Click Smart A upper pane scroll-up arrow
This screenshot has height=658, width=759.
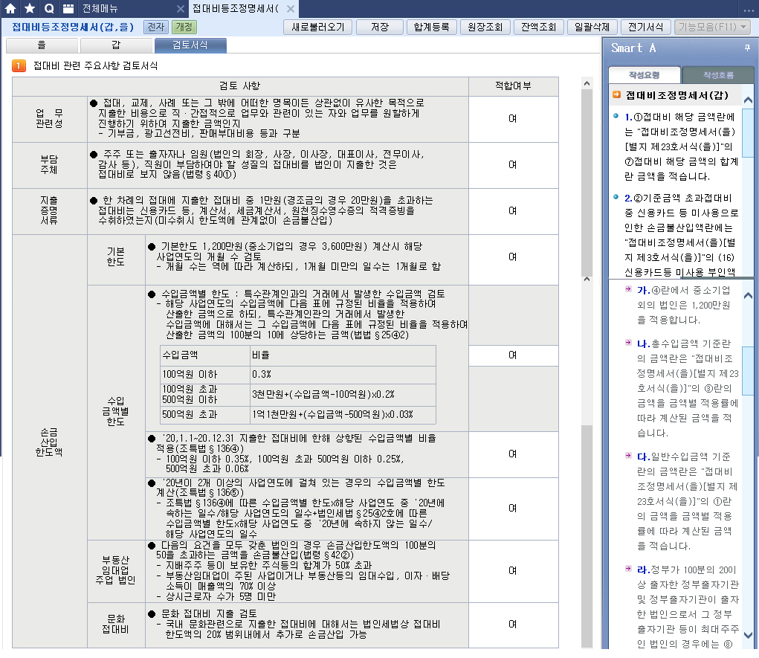[x=748, y=100]
